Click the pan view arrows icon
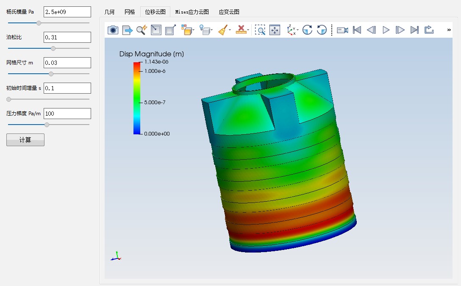Screen dimensions: 461x286 tap(275, 30)
